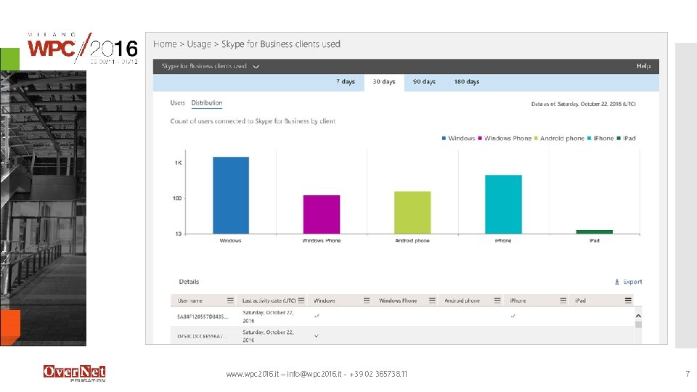Open Android phone column menu icon
This screenshot has height=392, width=697.
(x=497, y=301)
